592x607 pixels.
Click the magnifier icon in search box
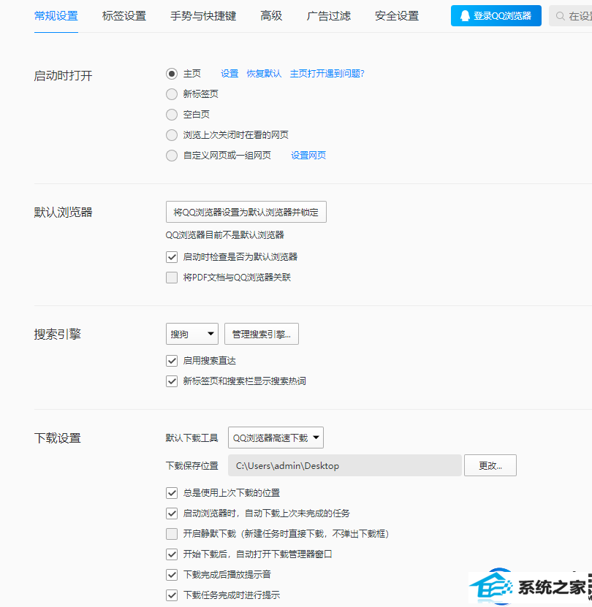click(x=560, y=16)
